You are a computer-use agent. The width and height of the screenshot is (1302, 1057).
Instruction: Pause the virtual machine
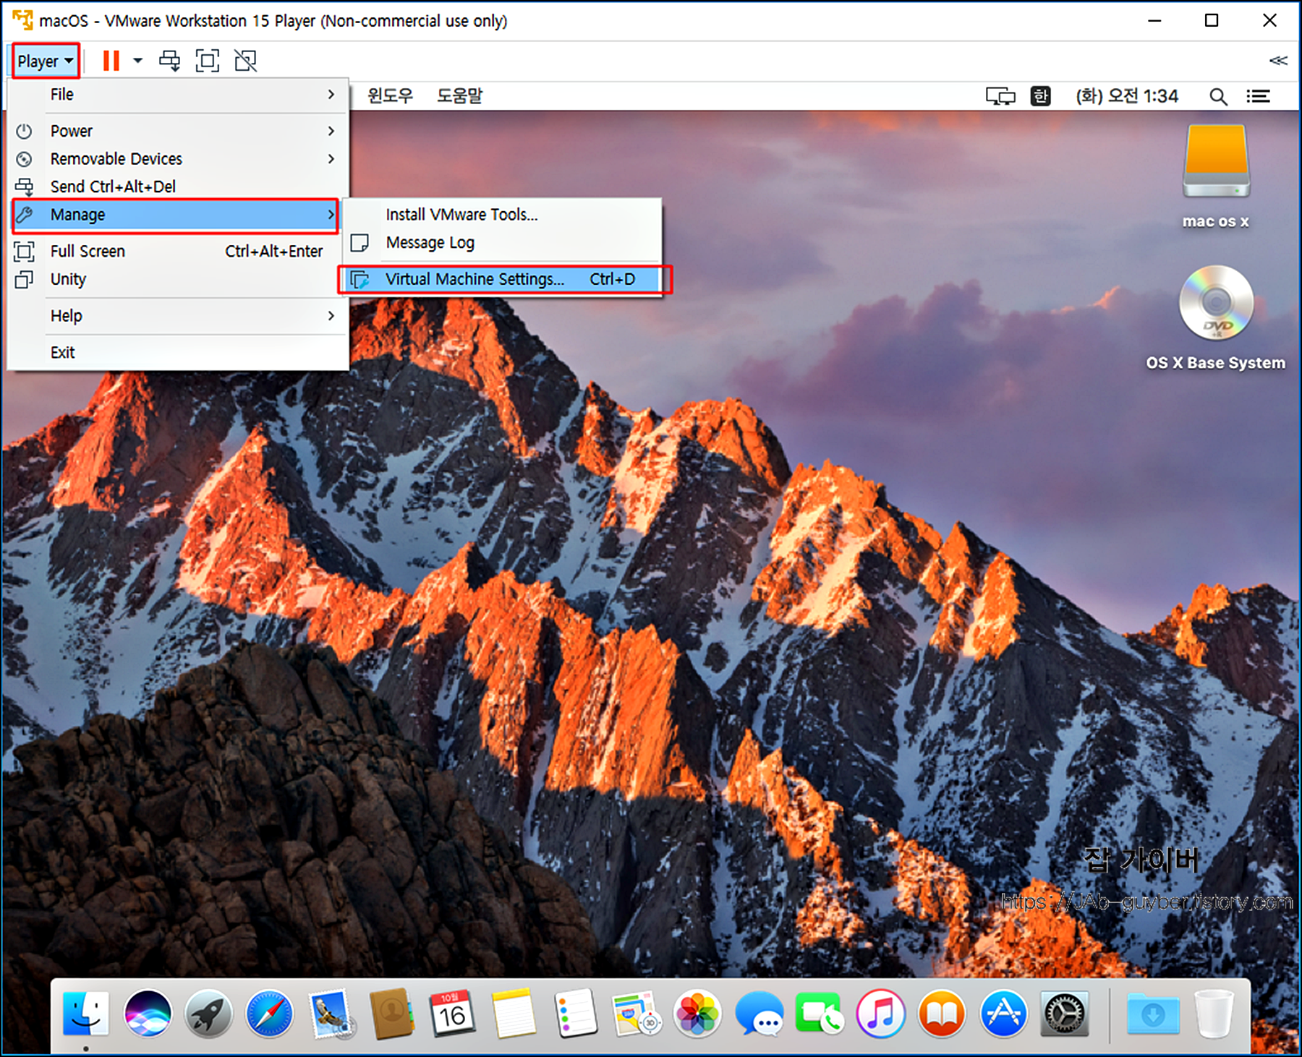(x=111, y=61)
